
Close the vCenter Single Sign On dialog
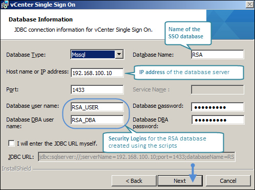pyautogui.click(x=250, y=5)
